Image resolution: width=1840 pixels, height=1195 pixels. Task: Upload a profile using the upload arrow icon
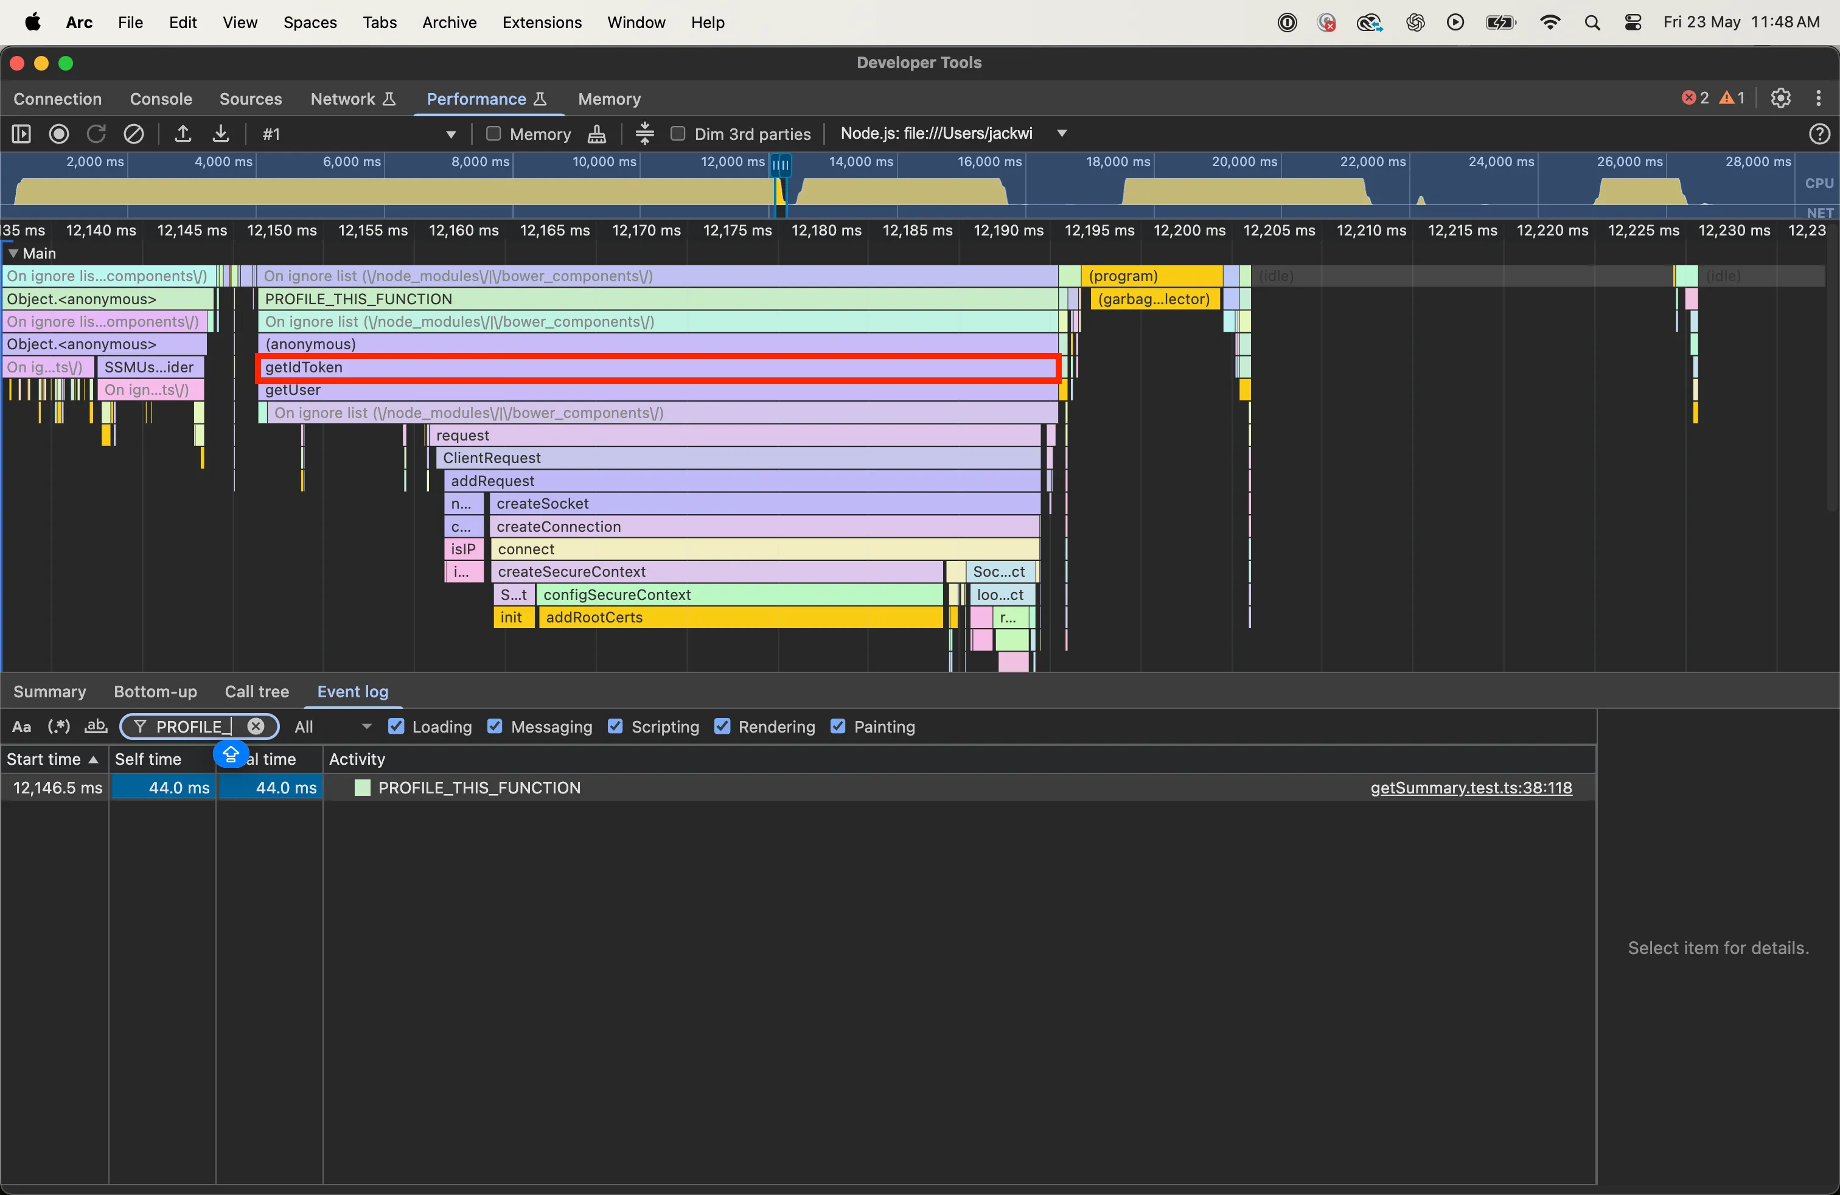(183, 134)
